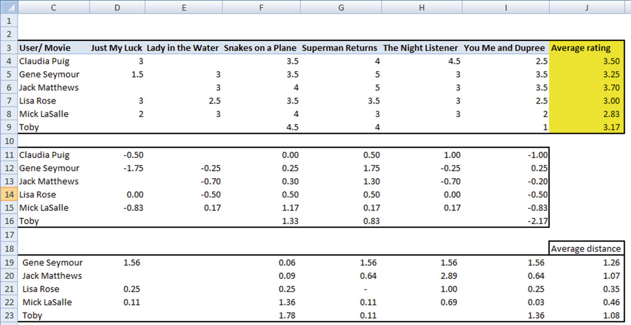Select row 23 header number

click(x=9, y=315)
